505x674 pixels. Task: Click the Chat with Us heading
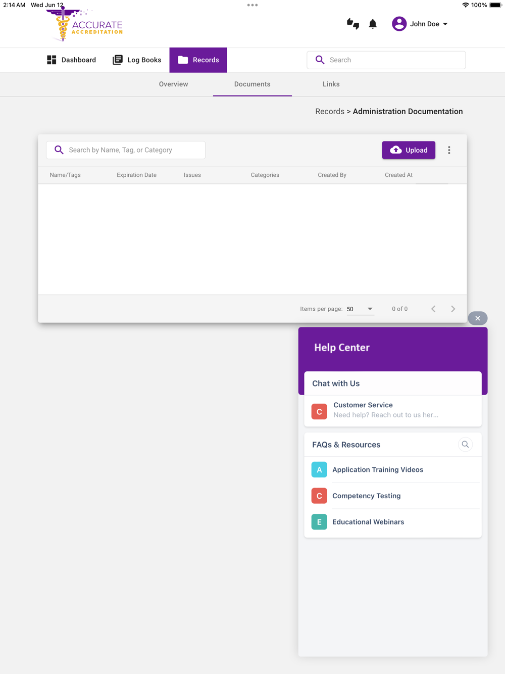pos(336,383)
